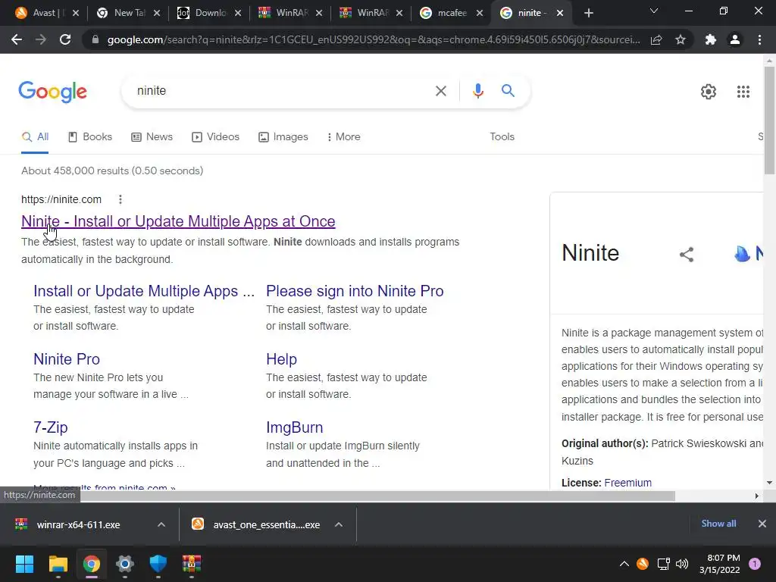The height and width of the screenshot is (582, 776).
Task: Expand options for winrar-x64-611.exe download
Action: (161, 524)
